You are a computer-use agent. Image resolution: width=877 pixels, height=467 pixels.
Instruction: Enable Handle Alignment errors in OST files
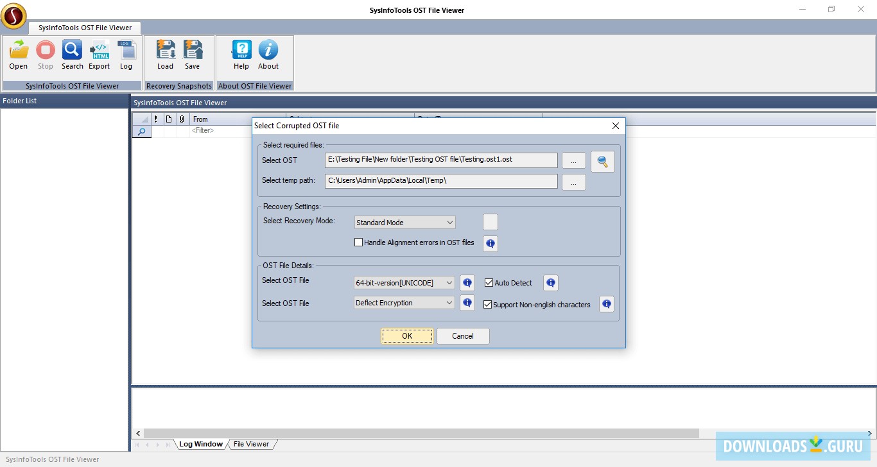359,242
